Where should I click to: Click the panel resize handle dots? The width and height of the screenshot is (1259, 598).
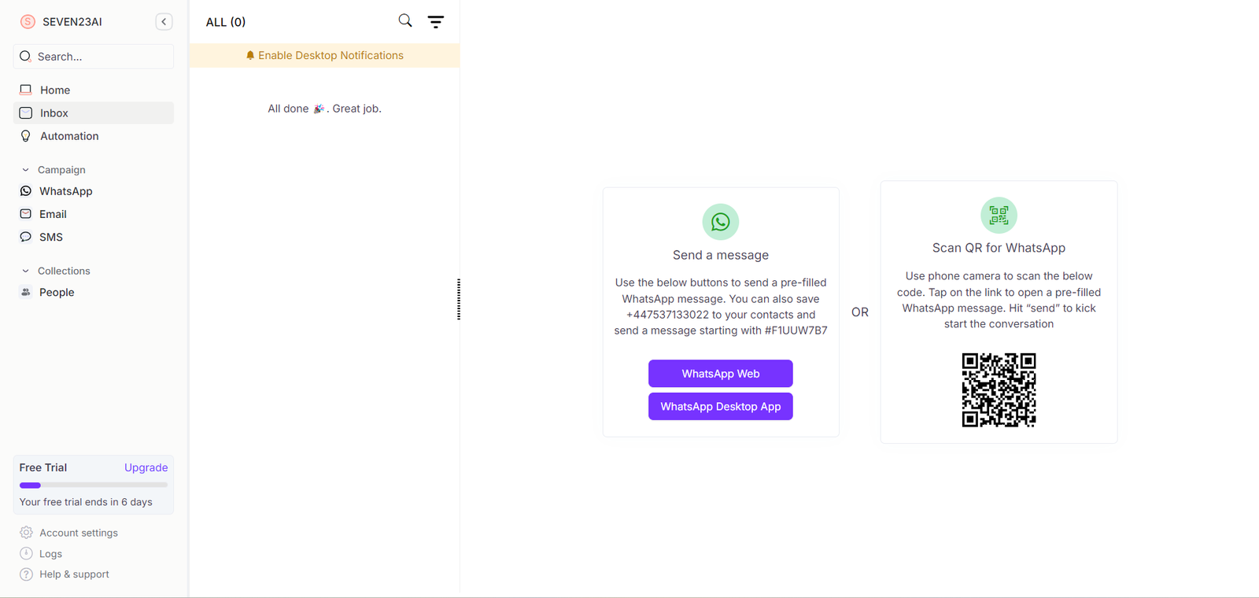pyautogui.click(x=459, y=299)
